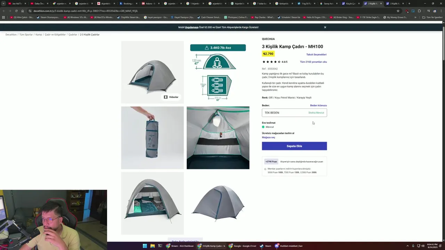Click the address bar URL

tap(86, 11)
